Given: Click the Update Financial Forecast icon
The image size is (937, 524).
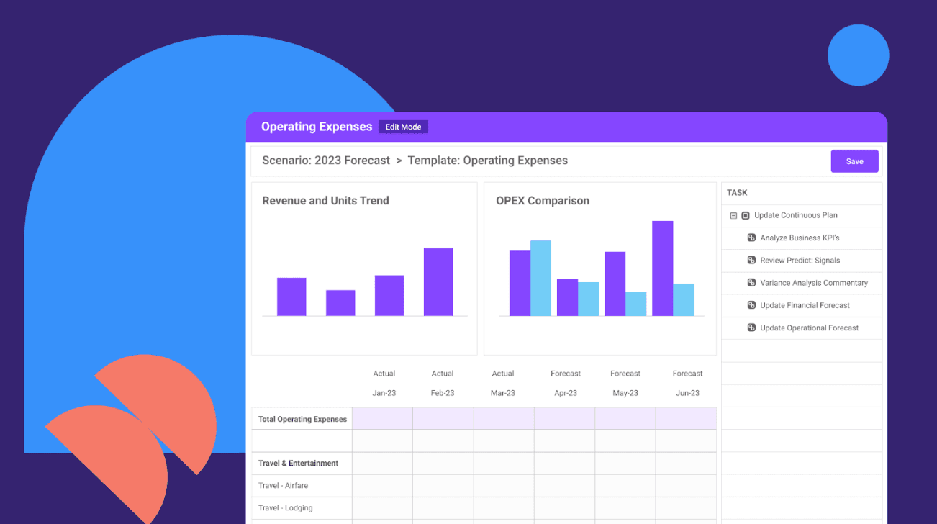Looking at the screenshot, I should tap(751, 305).
